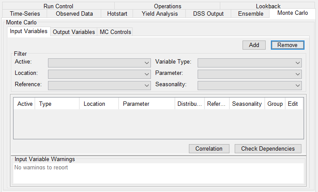Click the Input Variable Warnings text area
The image size is (318, 192).
pos(159,173)
